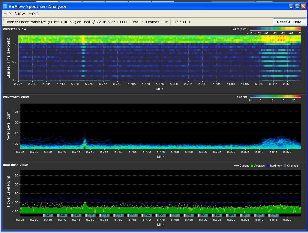Click the blue Maximum legend icon

coord(268,166)
